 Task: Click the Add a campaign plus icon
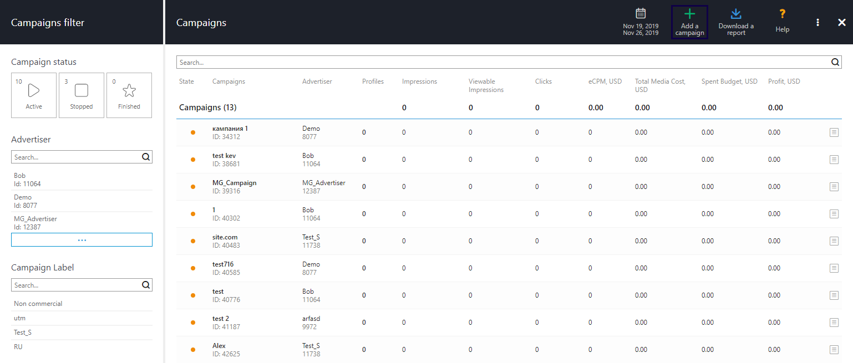click(689, 15)
